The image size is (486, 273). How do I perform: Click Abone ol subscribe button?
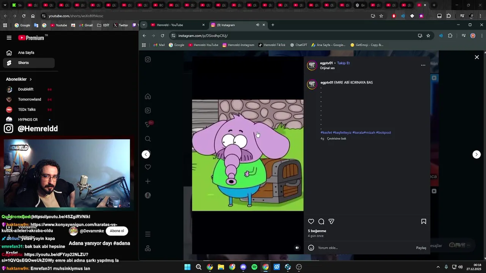[117, 231]
